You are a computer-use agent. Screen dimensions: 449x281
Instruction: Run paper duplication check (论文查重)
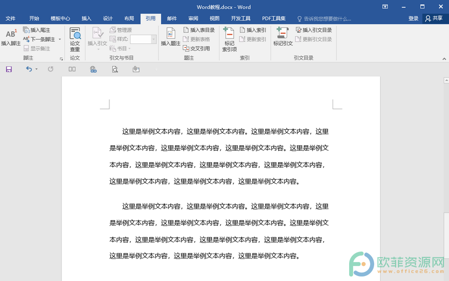coord(75,39)
